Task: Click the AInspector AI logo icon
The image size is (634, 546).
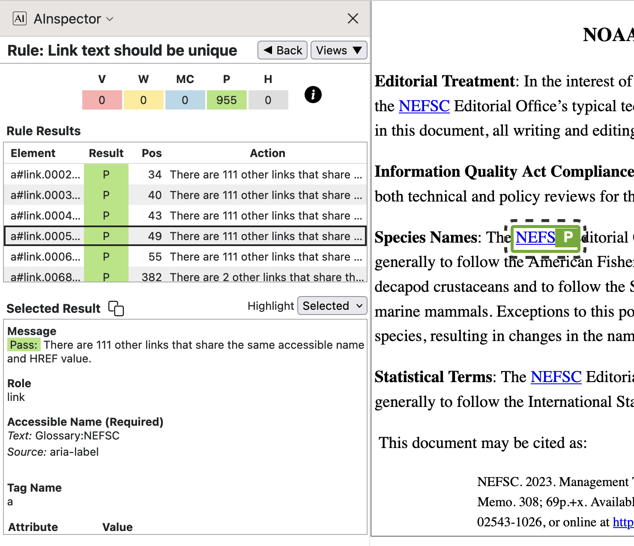Action: point(20,19)
